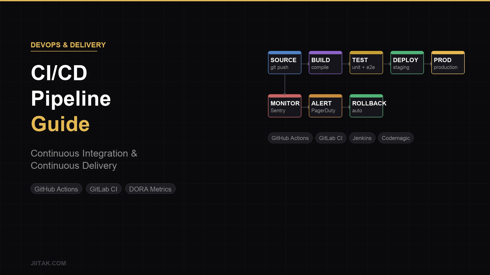The width and height of the screenshot is (490, 275).
Task: Open the TEST unit + e2e stage
Action: point(366,62)
